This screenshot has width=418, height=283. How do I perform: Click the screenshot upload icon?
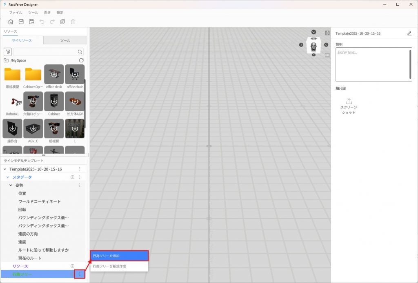pos(349,101)
